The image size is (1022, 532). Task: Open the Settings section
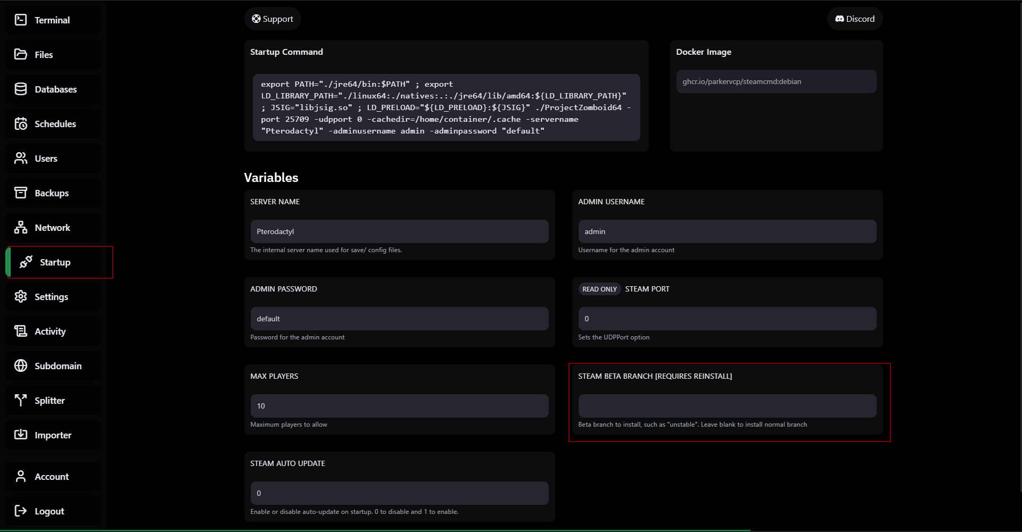[52, 296]
